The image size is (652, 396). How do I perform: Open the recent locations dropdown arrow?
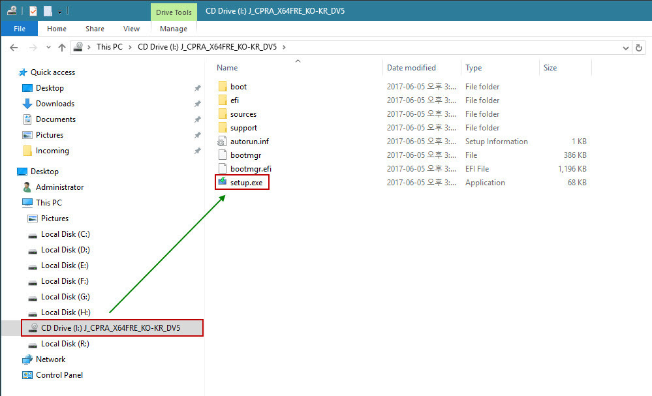coord(48,48)
